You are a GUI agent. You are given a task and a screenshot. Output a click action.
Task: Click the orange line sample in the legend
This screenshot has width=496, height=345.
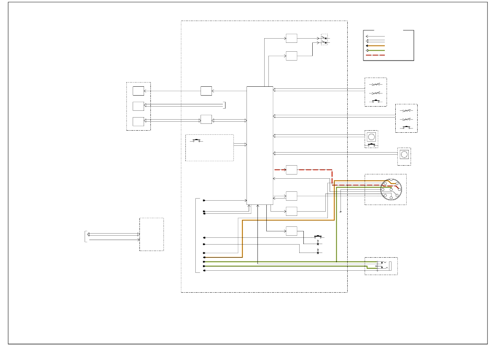[375, 45]
